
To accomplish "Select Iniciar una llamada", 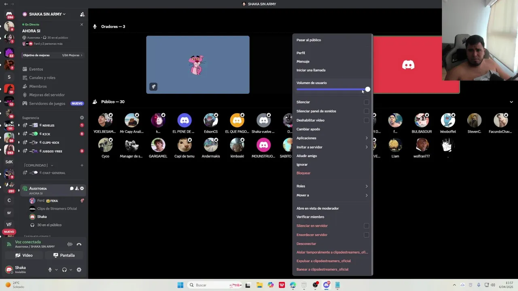I will click(311, 70).
